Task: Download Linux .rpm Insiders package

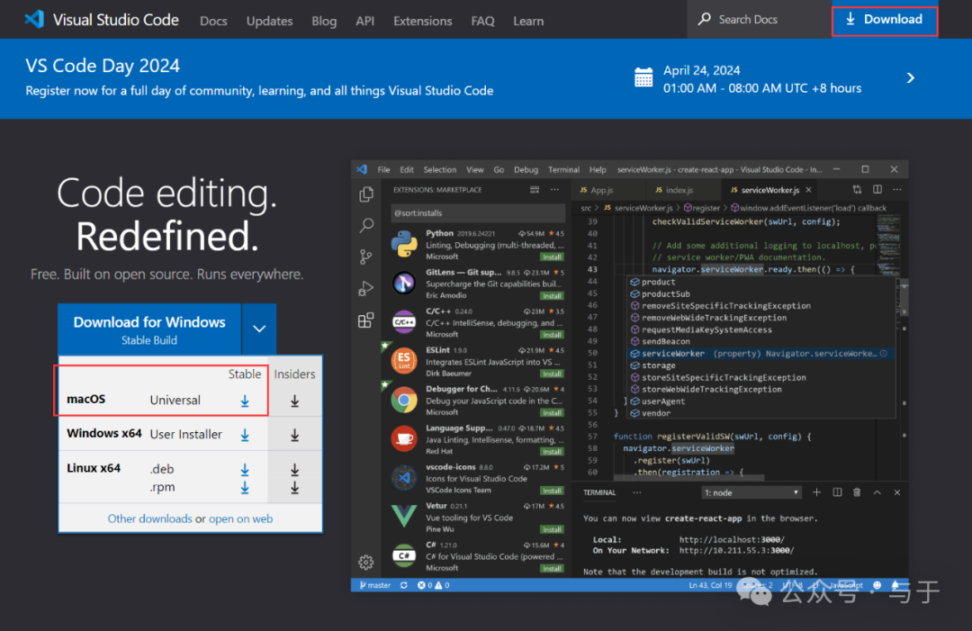Action: pyautogui.click(x=295, y=488)
